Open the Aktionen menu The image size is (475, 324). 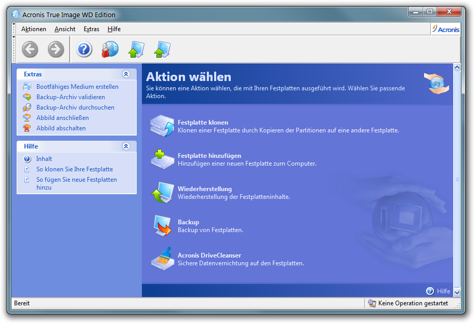34,29
